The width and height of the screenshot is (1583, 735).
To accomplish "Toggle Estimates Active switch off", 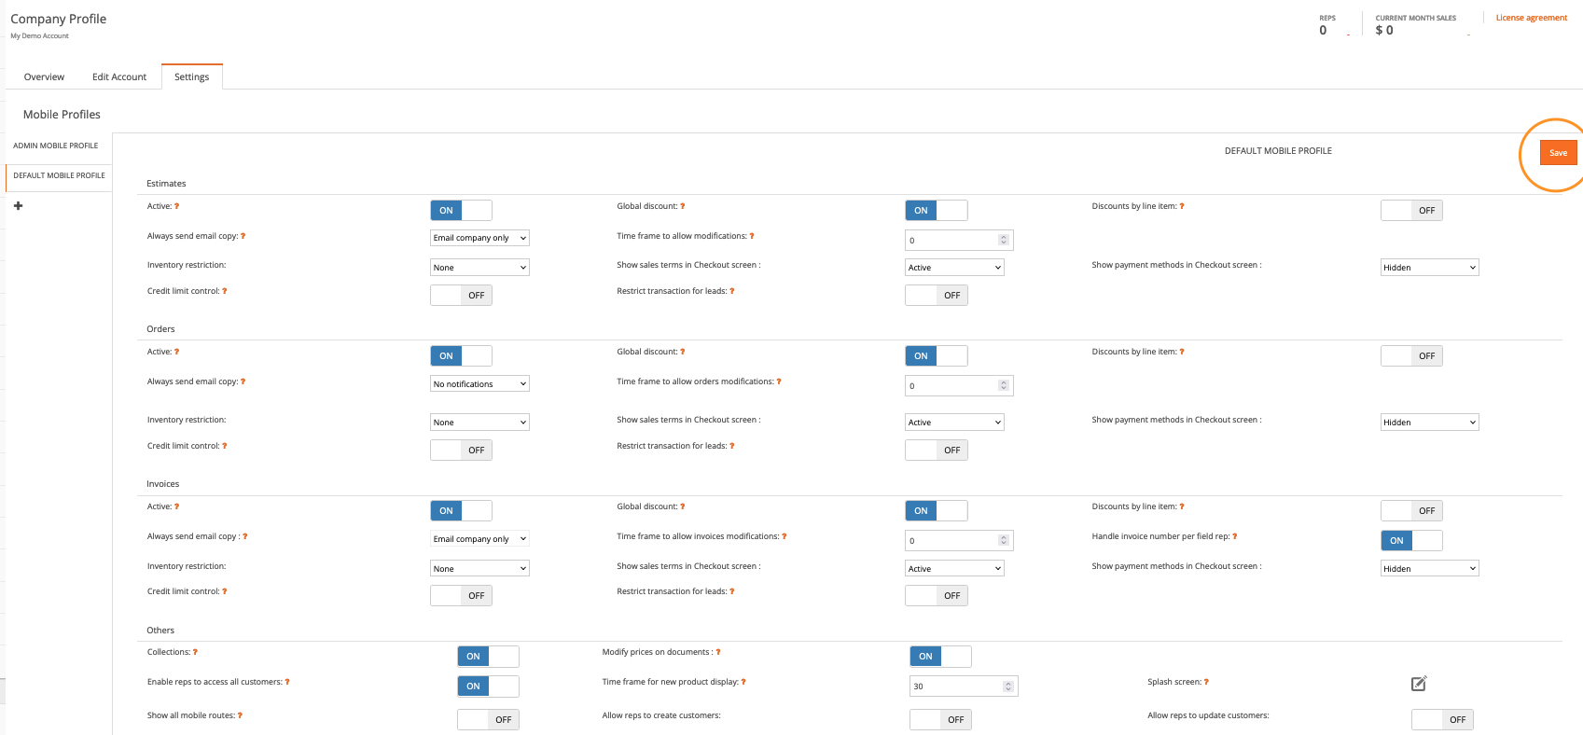I will [461, 211].
